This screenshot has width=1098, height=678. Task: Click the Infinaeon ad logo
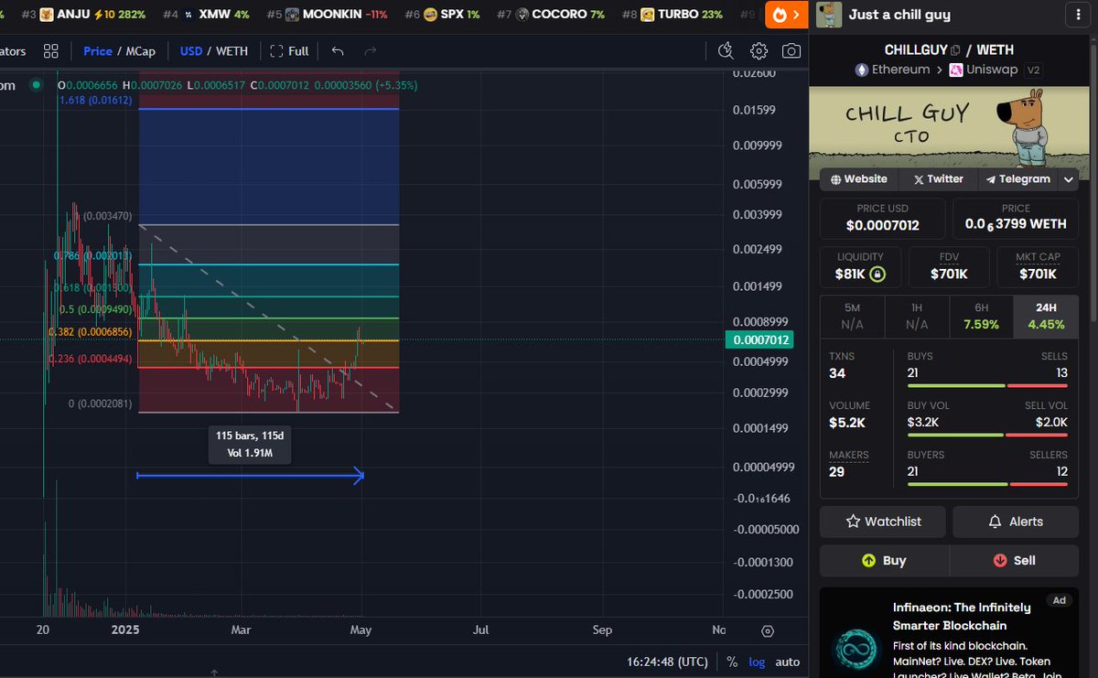pyautogui.click(x=855, y=649)
